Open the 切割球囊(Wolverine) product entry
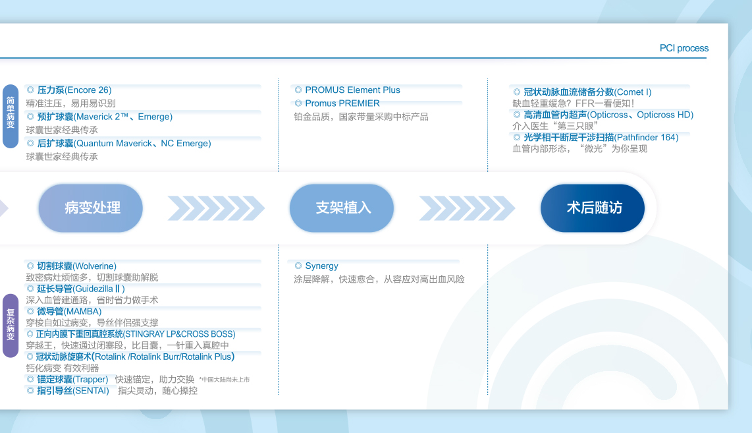 77,266
